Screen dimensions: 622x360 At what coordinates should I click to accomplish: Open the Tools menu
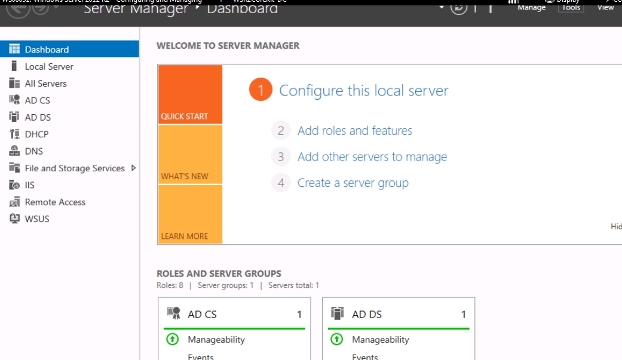click(x=571, y=8)
